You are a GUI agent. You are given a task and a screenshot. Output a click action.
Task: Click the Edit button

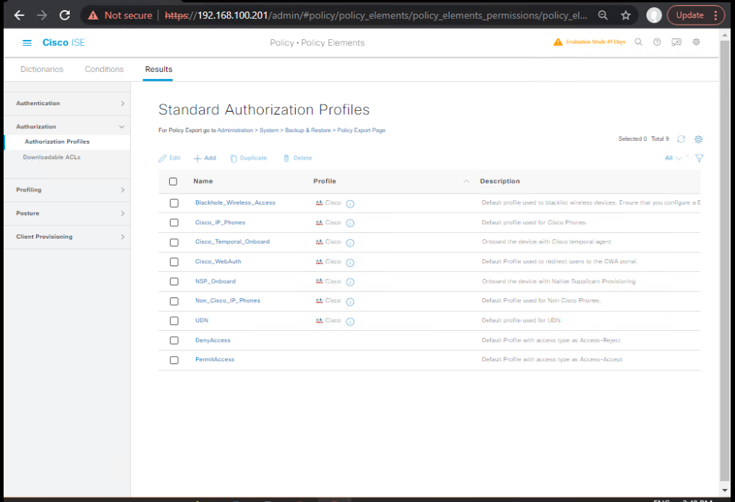[170, 158]
